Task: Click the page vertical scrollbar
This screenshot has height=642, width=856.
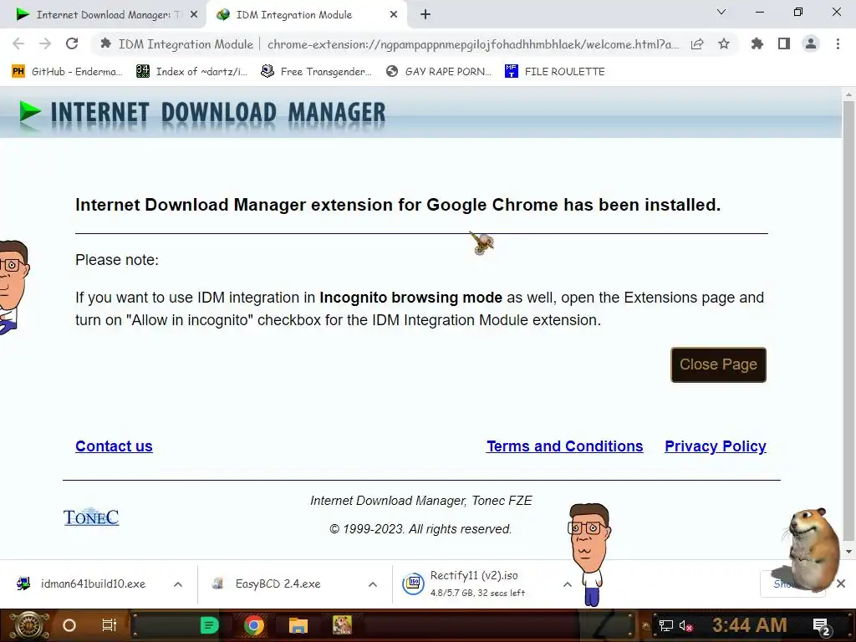Action: 848,322
